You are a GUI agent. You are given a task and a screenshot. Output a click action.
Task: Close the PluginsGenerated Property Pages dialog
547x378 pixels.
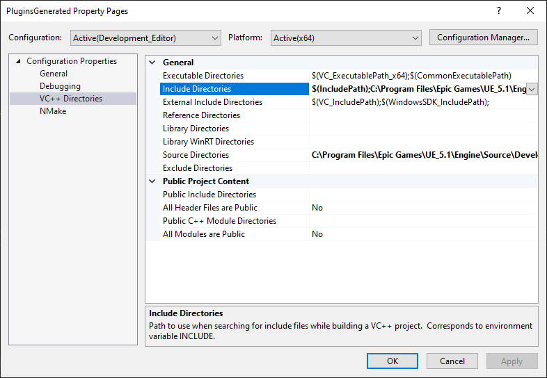(530, 11)
